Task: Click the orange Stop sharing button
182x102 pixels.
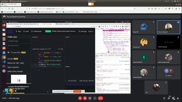Action: (77, 91)
